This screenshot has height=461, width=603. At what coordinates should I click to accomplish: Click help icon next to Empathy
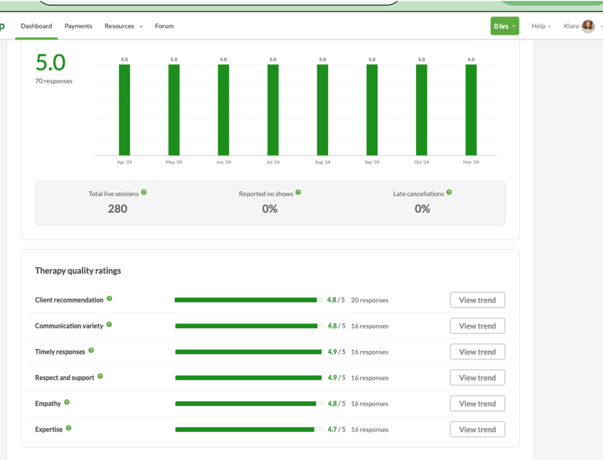67,403
